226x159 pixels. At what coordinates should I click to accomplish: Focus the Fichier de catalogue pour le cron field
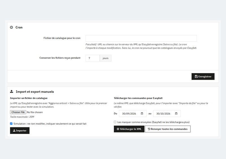click(141, 38)
